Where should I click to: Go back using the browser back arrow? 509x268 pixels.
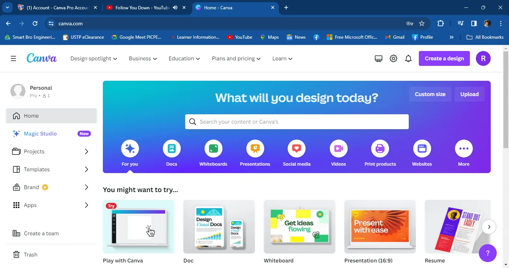click(8, 23)
